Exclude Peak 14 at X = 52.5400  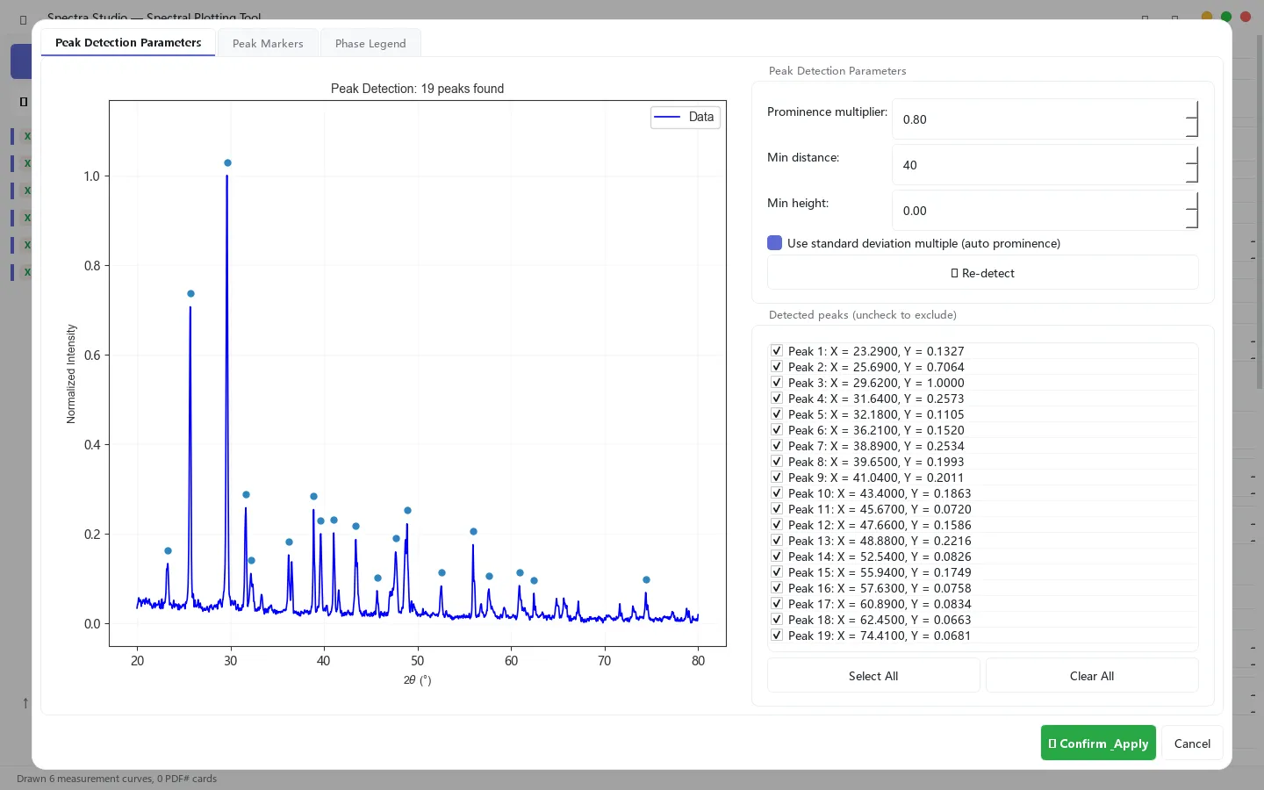click(x=777, y=556)
